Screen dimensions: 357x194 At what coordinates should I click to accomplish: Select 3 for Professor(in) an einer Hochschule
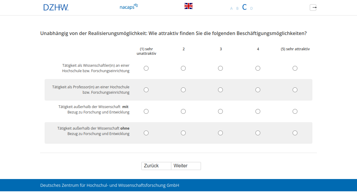[x=220, y=90]
